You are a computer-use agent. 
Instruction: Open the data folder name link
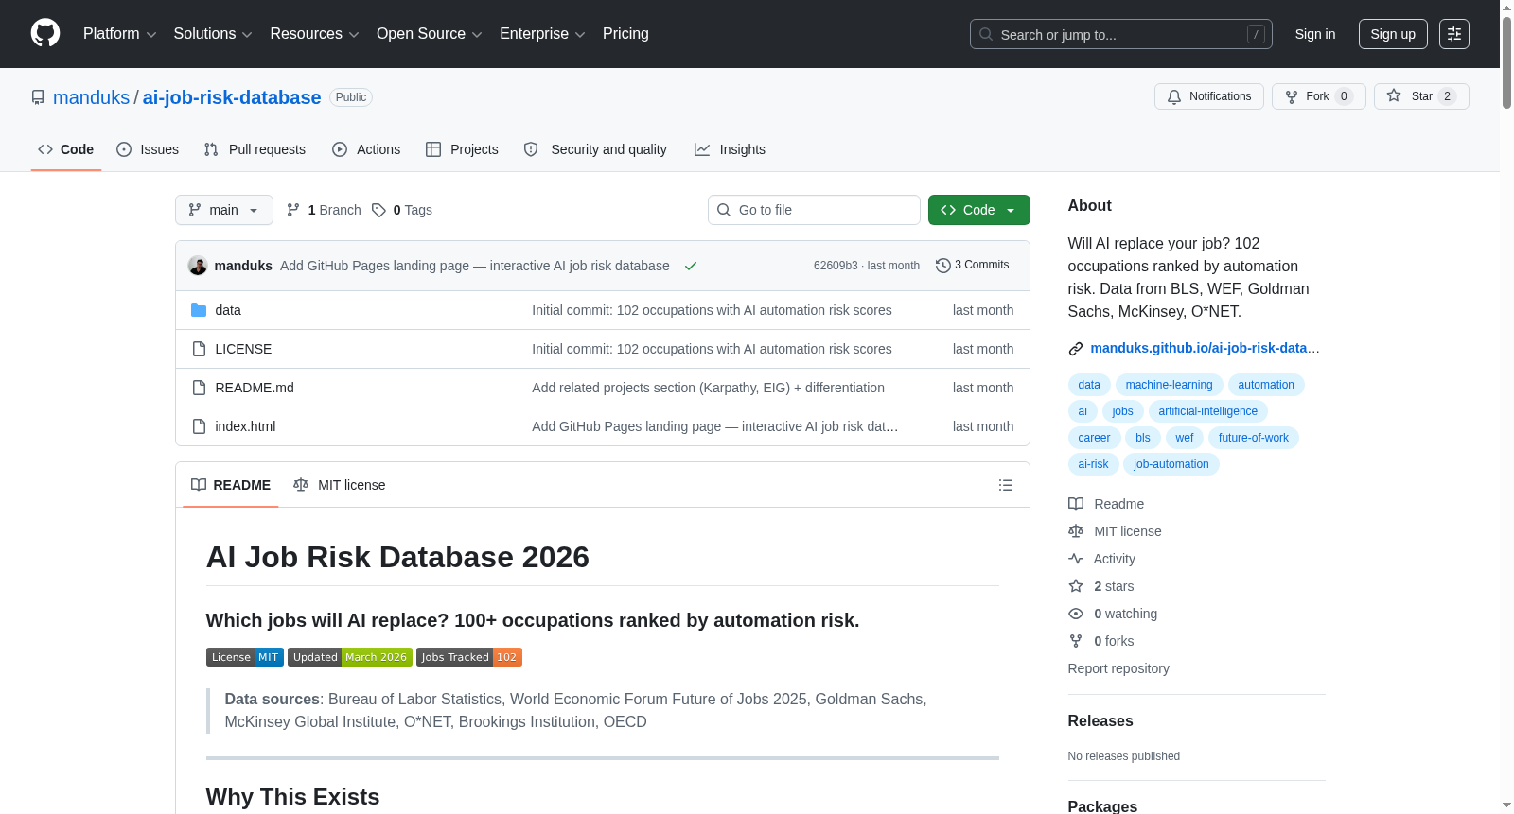coord(228,310)
